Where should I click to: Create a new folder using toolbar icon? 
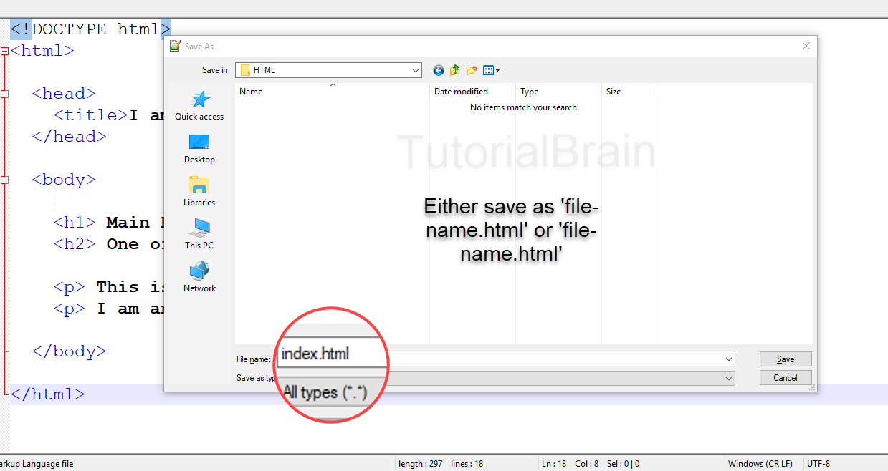point(472,70)
